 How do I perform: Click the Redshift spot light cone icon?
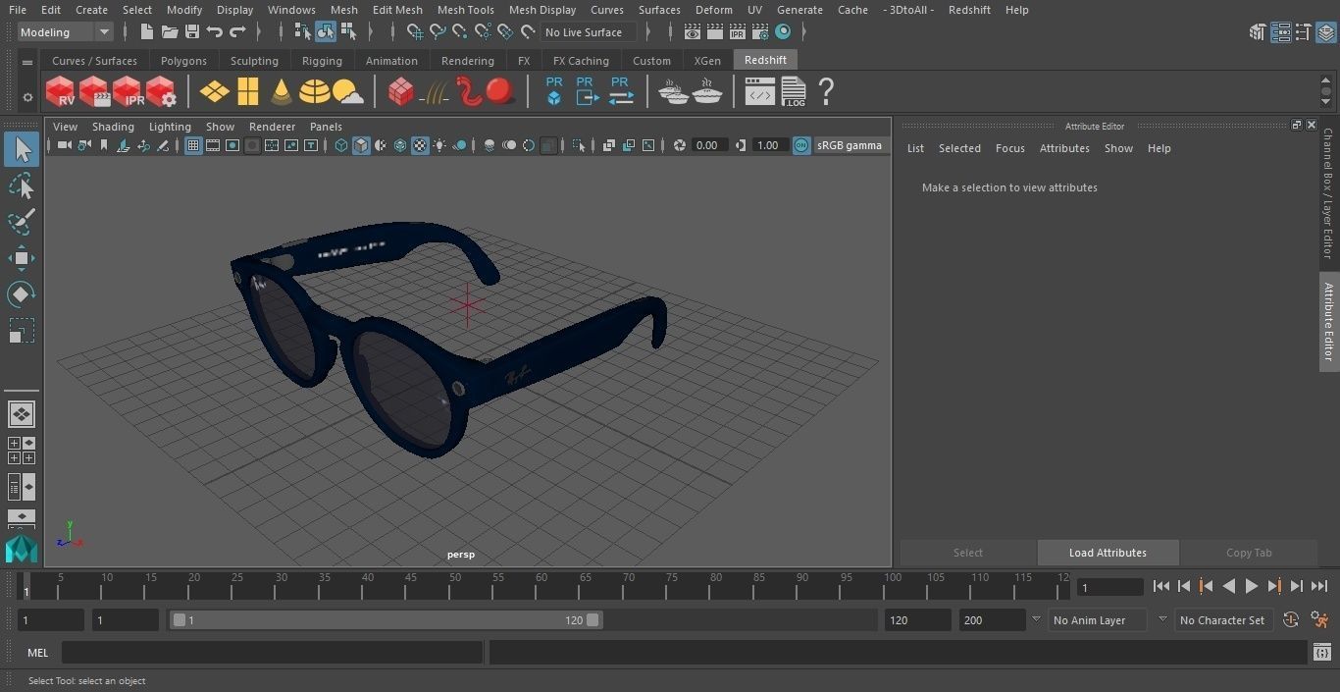[x=282, y=92]
